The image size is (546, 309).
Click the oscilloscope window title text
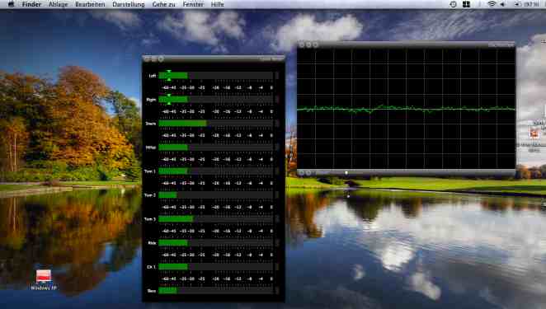(501, 44)
